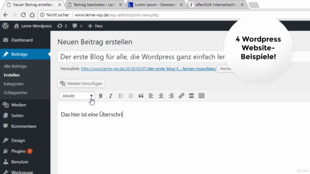Align text left
Screen dimensions: 310x174
[151, 96]
